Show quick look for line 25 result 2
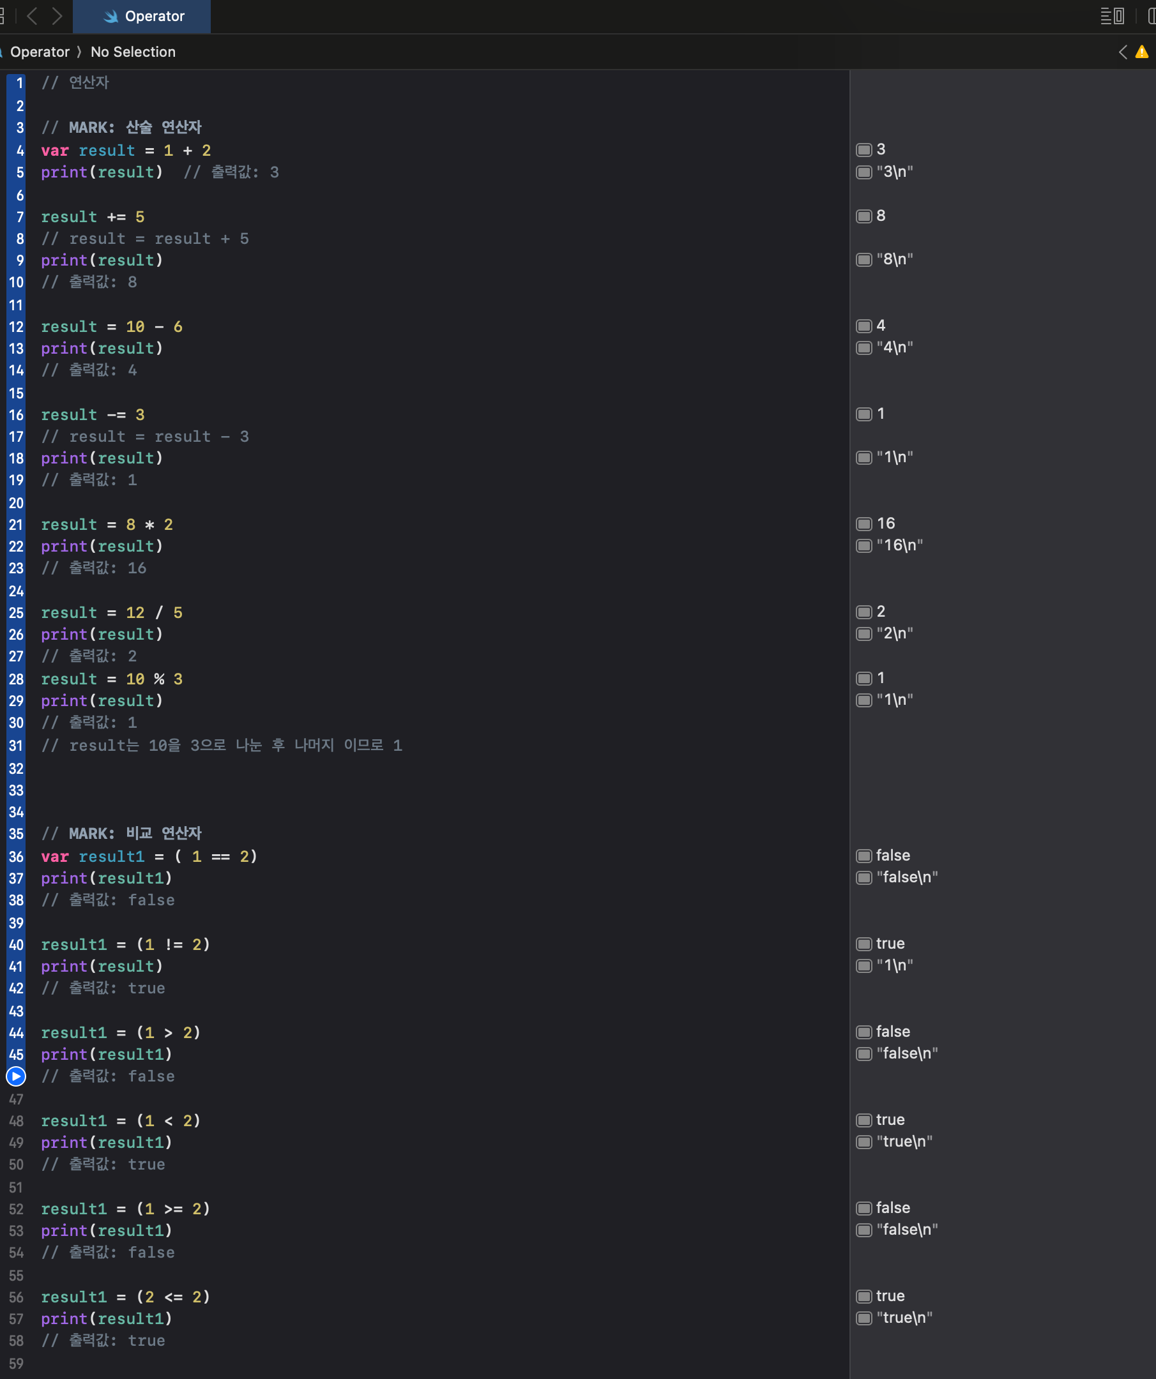 coord(863,613)
